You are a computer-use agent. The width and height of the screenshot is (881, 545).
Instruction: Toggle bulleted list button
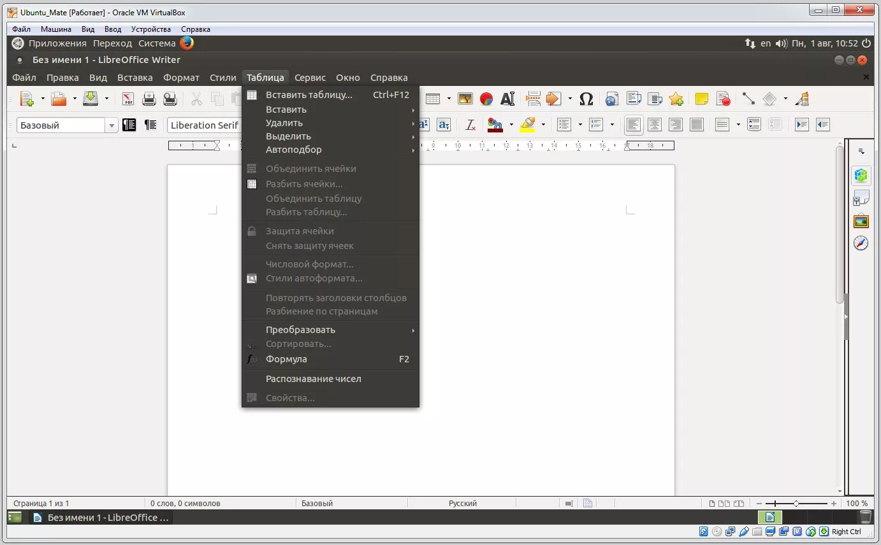click(x=564, y=125)
